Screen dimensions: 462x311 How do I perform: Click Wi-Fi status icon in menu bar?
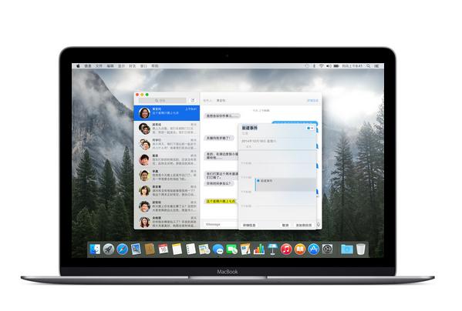click(322, 66)
